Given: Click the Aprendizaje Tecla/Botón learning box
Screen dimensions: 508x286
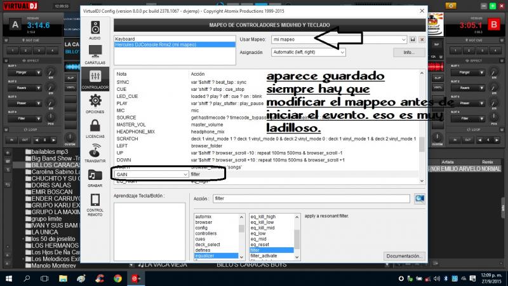Looking at the screenshot, I should pos(150,232).
